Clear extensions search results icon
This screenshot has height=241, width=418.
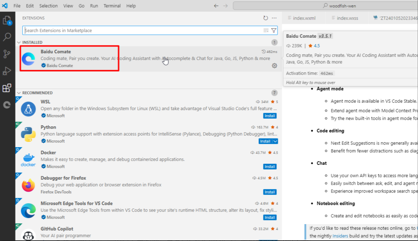pyautogui.click(x=266, y=30)
